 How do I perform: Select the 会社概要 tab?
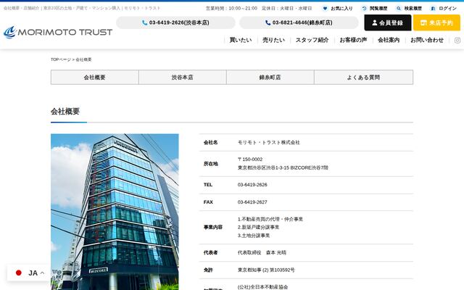95,78
